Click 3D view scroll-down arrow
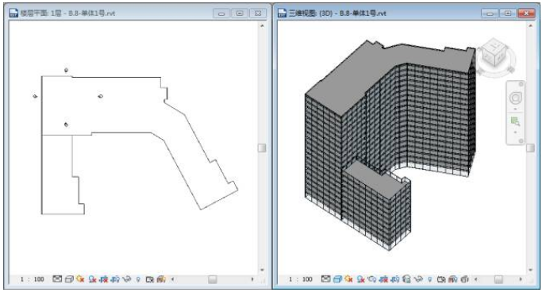This screenshot has height=292, width=554. (x=530, y=270)
